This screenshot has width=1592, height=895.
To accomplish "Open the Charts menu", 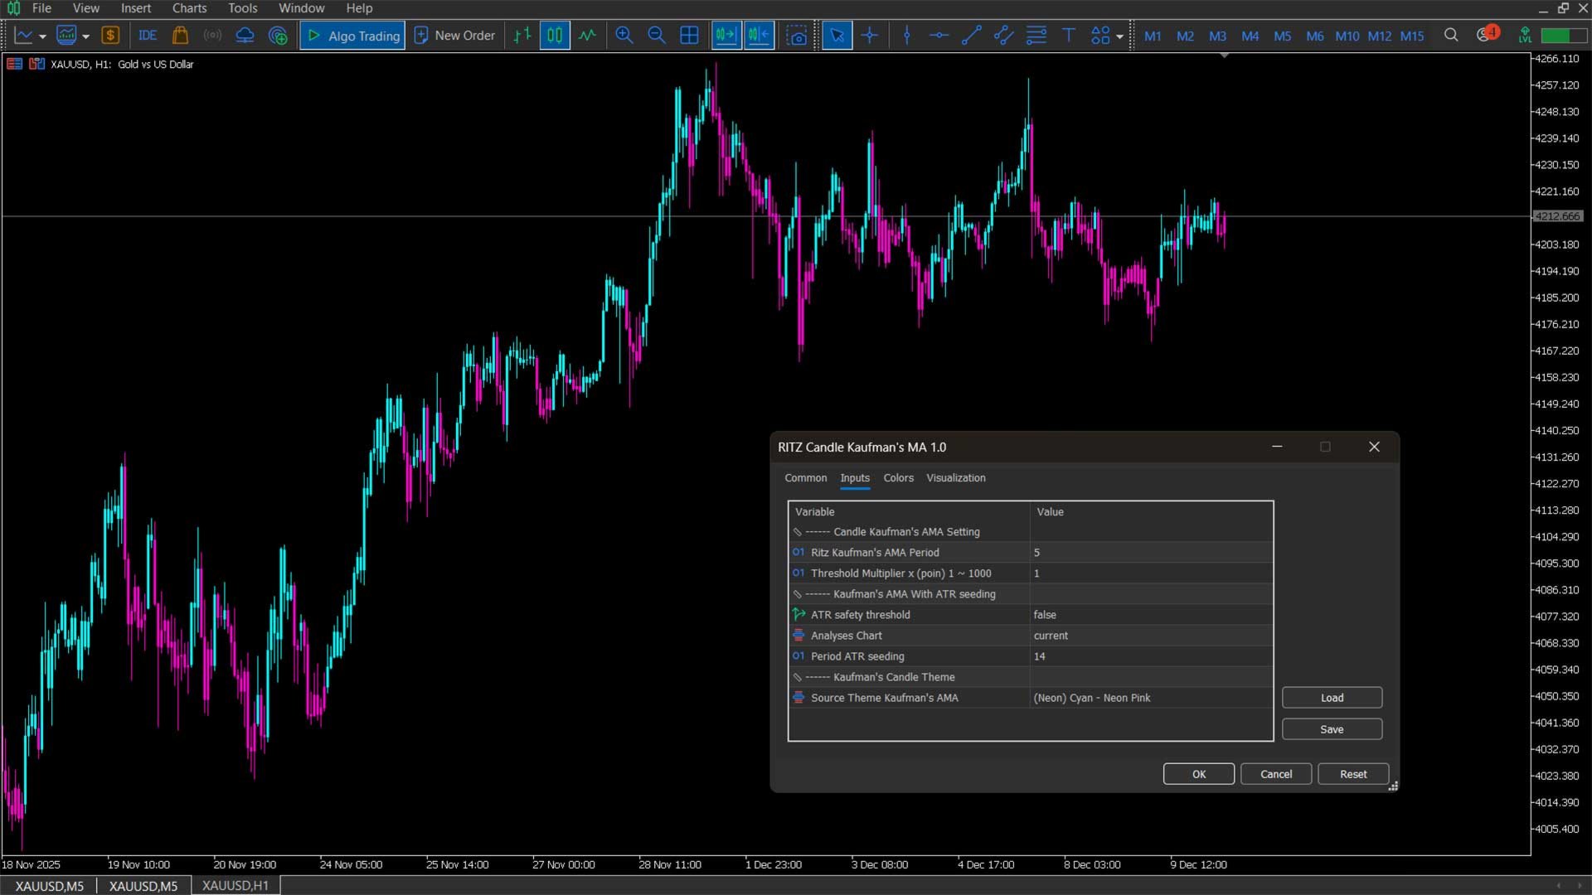I will tap(189, 8).
